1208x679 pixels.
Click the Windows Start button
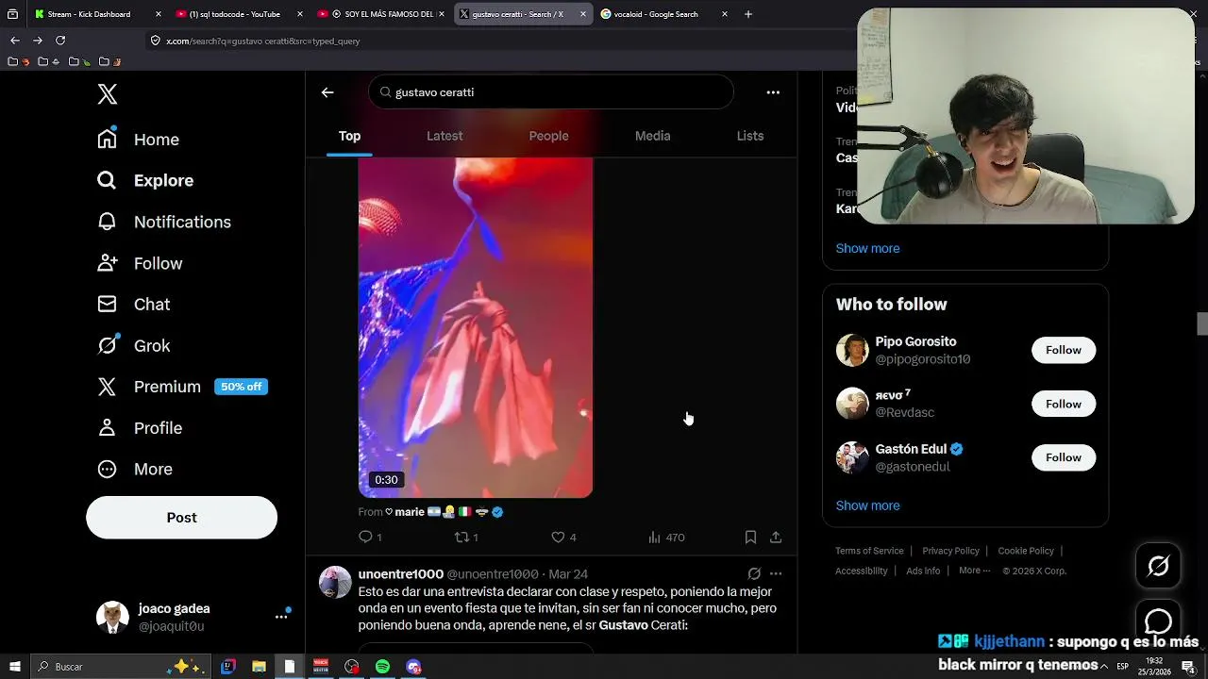(15, 667)
